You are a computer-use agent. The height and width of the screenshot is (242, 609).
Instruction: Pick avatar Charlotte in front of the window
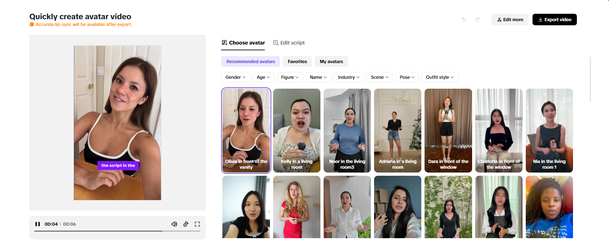pyautogui.click(x=499, y=131)
